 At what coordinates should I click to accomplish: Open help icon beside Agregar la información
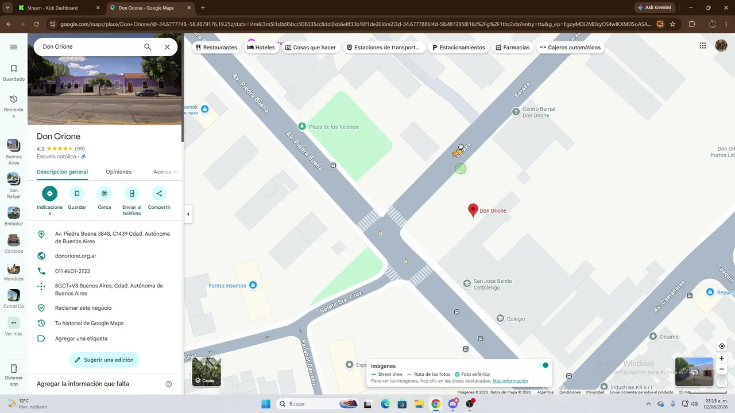click(169, 384)
